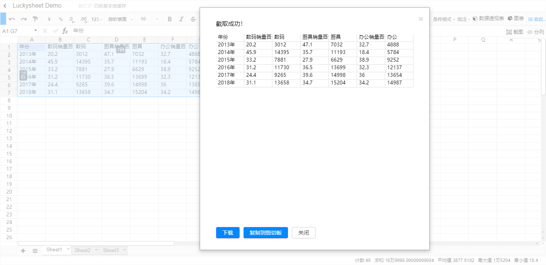Viewport: 546px width, 265px height.
Task: Apply percent format using the % icon
Action: click(x=60, y=18)
